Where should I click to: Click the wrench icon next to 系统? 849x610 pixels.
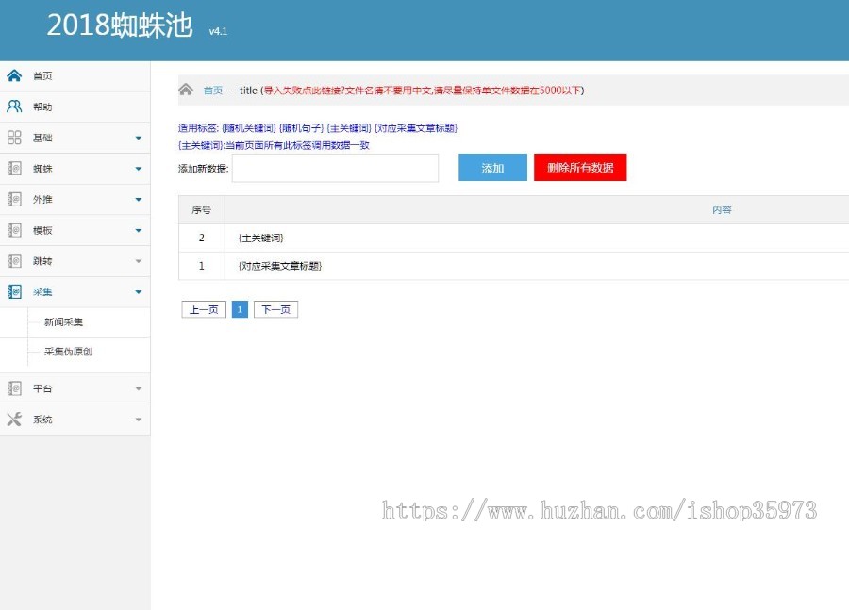(x=13, y=420)
